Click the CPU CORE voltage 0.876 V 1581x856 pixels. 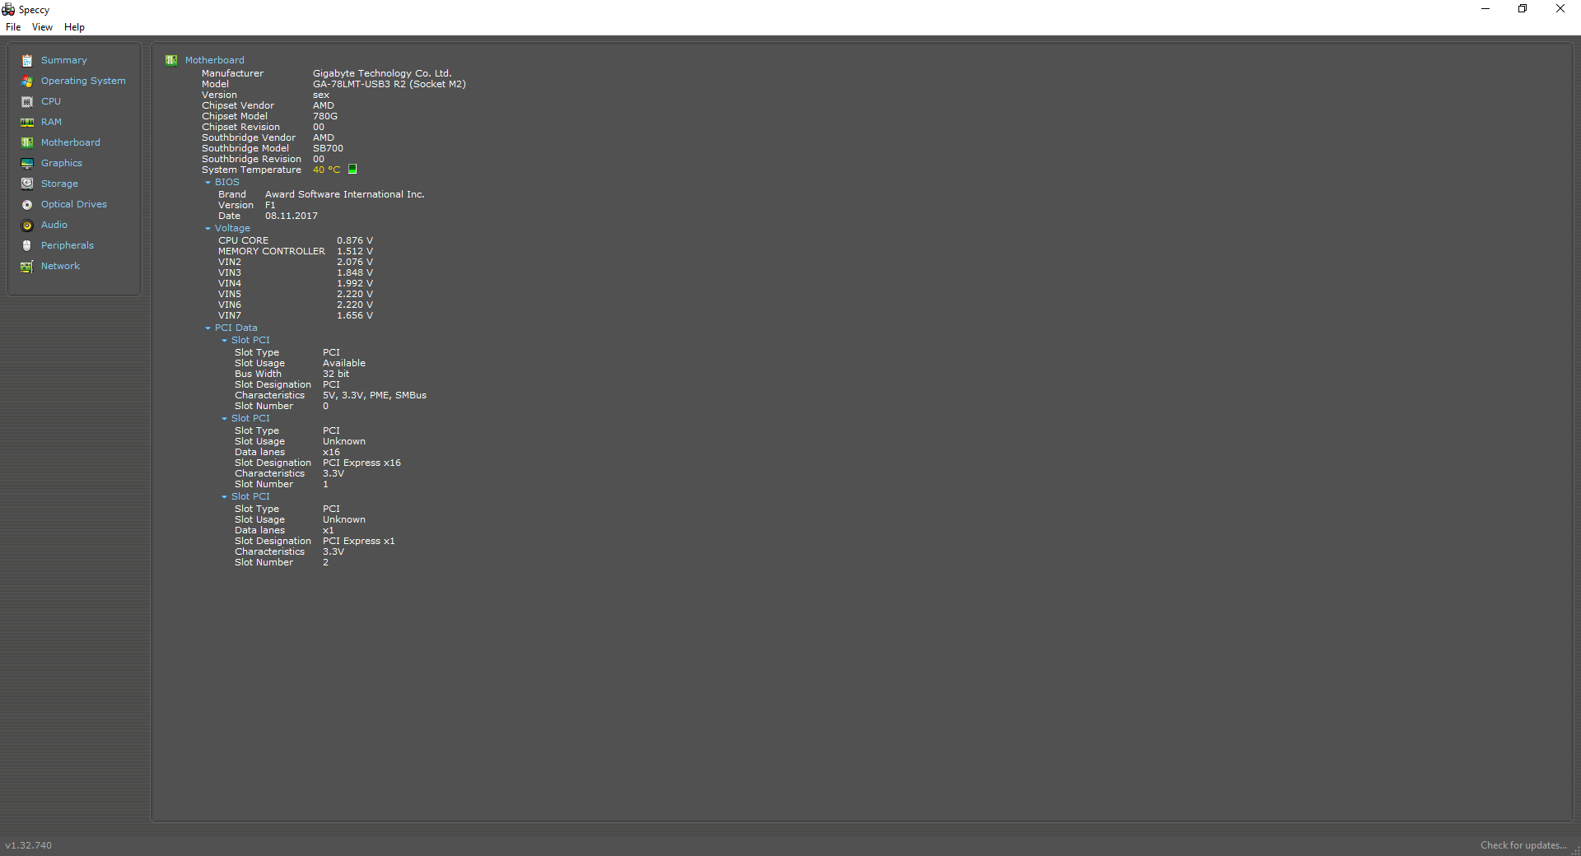click(x=355, y=240)
